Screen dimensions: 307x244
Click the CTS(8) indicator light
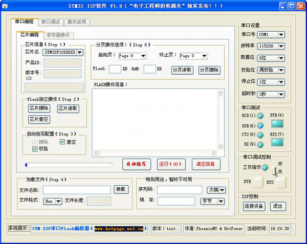pos(261,135)
